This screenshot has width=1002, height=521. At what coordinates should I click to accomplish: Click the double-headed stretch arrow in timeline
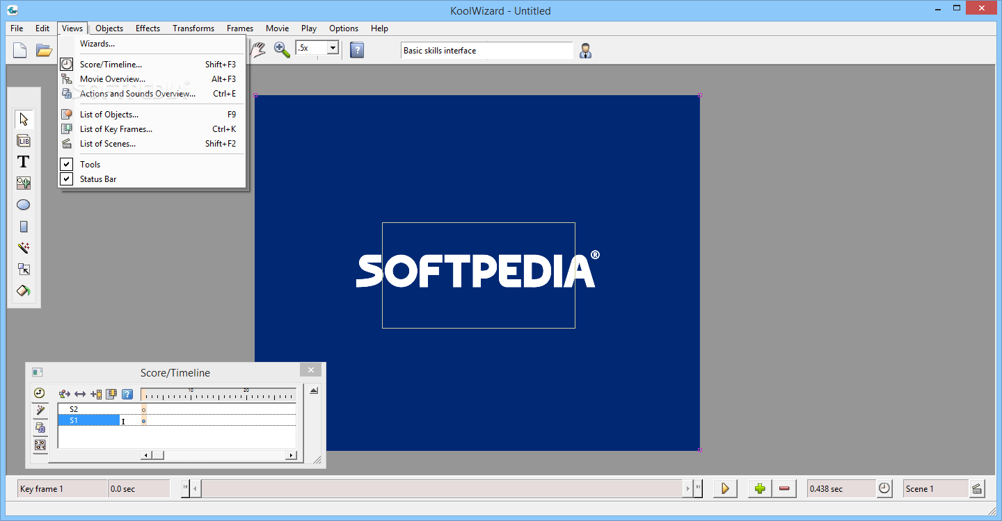click(80, 395)
